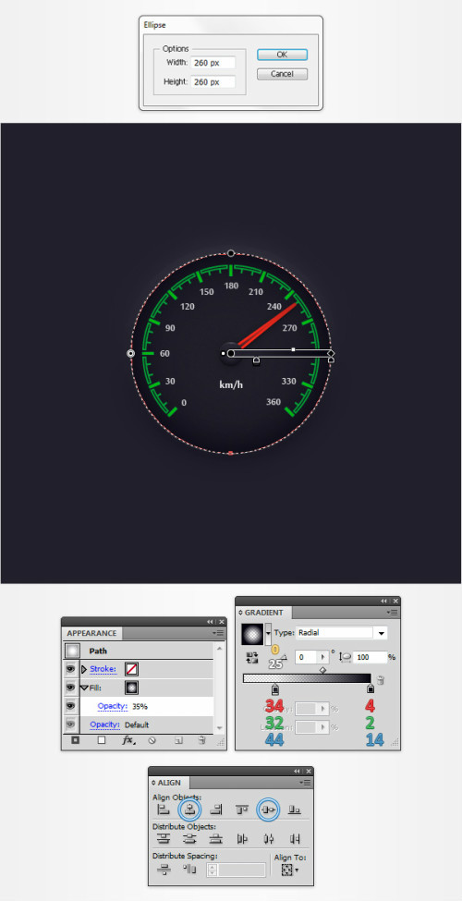Click Vertical Align Bottom icon
Viewport: 462px width, 901px height.
[294, 810]
